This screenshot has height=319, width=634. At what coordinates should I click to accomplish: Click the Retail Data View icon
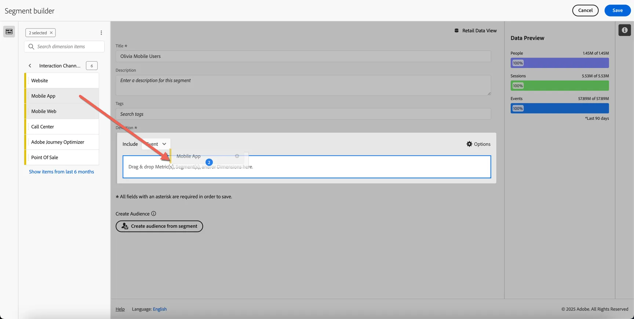click(456, 30)
